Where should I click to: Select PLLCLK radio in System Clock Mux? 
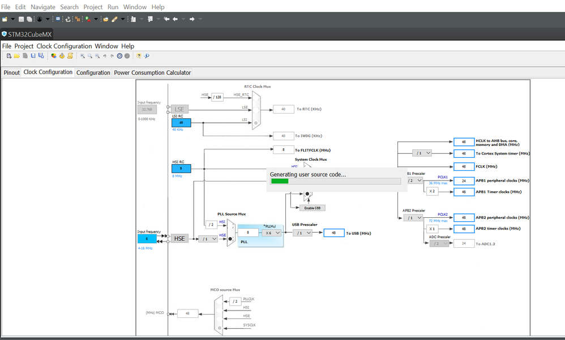click(x=307, y=194)
